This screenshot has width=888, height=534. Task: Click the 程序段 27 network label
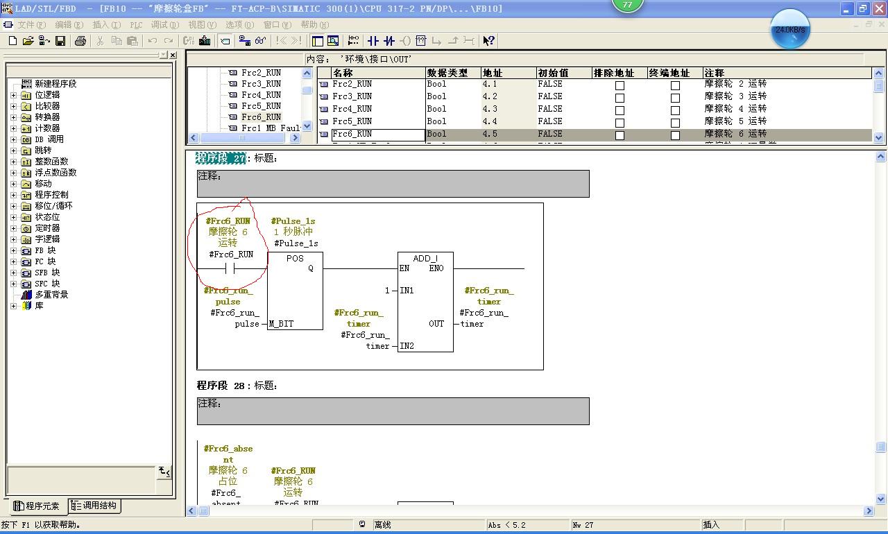[x=221, y=158]
